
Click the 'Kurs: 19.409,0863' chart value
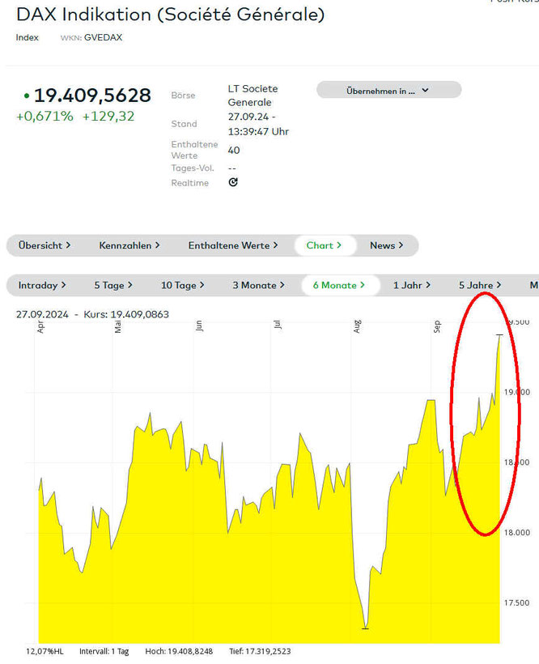(x=126, y=314)
